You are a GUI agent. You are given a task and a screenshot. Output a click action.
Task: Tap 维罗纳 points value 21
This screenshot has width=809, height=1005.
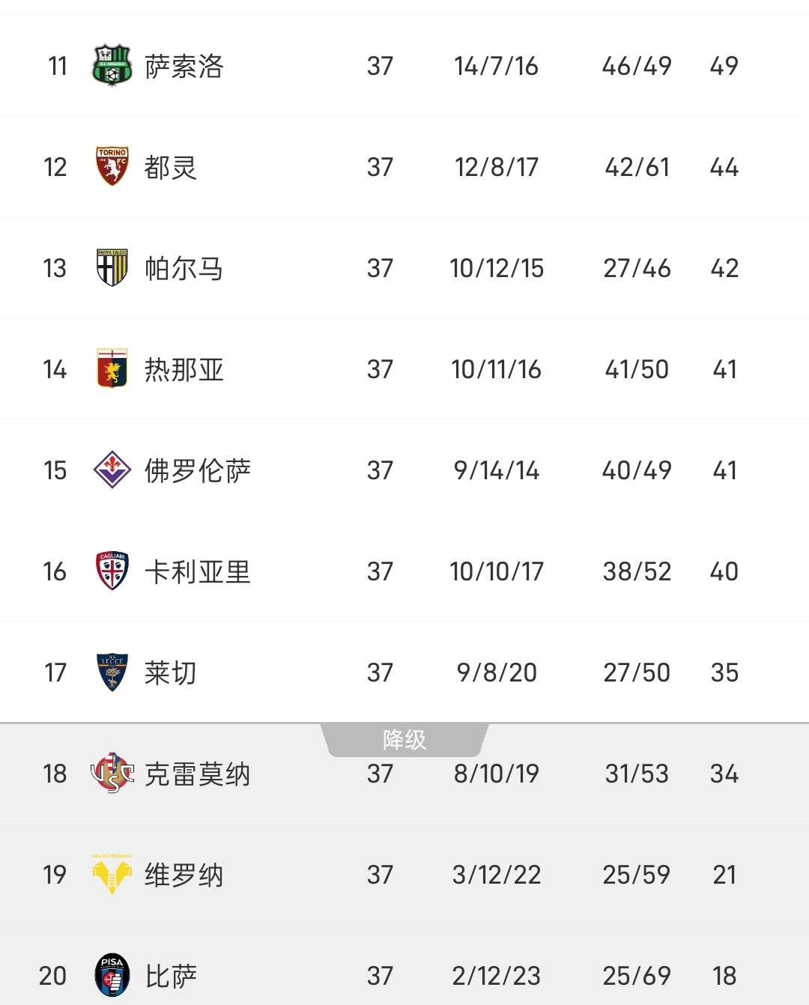pyautogui.click(x=724, y=875)
